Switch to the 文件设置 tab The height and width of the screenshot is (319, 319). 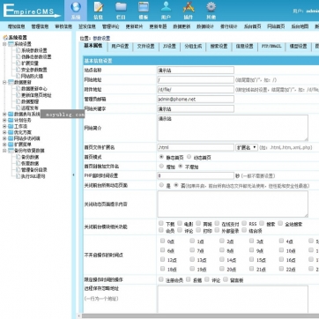(x=145, y=47)
